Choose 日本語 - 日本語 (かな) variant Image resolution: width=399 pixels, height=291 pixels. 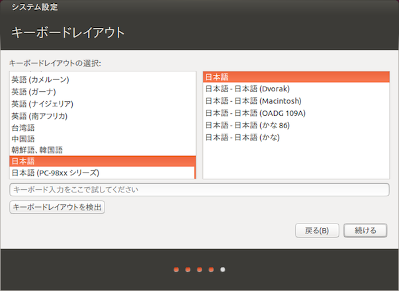(242, 137)
